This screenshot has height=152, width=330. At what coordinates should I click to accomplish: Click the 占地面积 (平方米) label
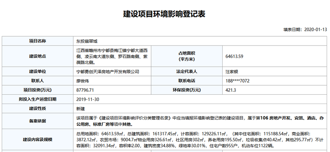(186, 56)
